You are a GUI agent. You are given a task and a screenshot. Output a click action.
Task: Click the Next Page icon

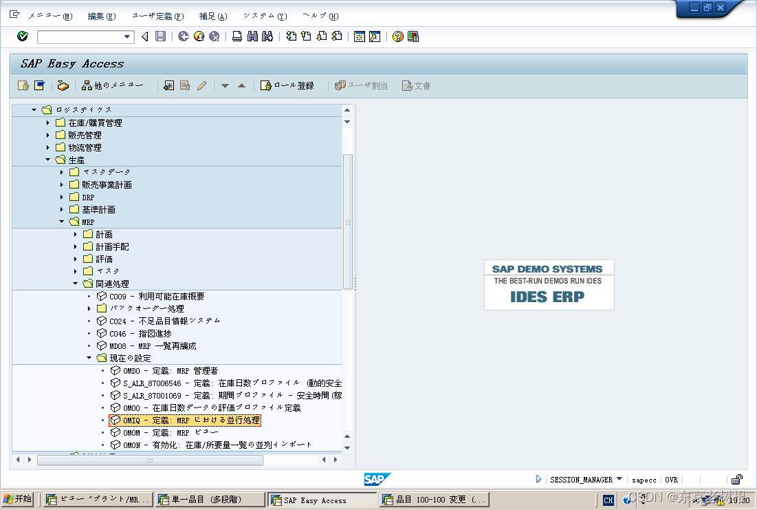pyautogui.click(x=322, y=36)
